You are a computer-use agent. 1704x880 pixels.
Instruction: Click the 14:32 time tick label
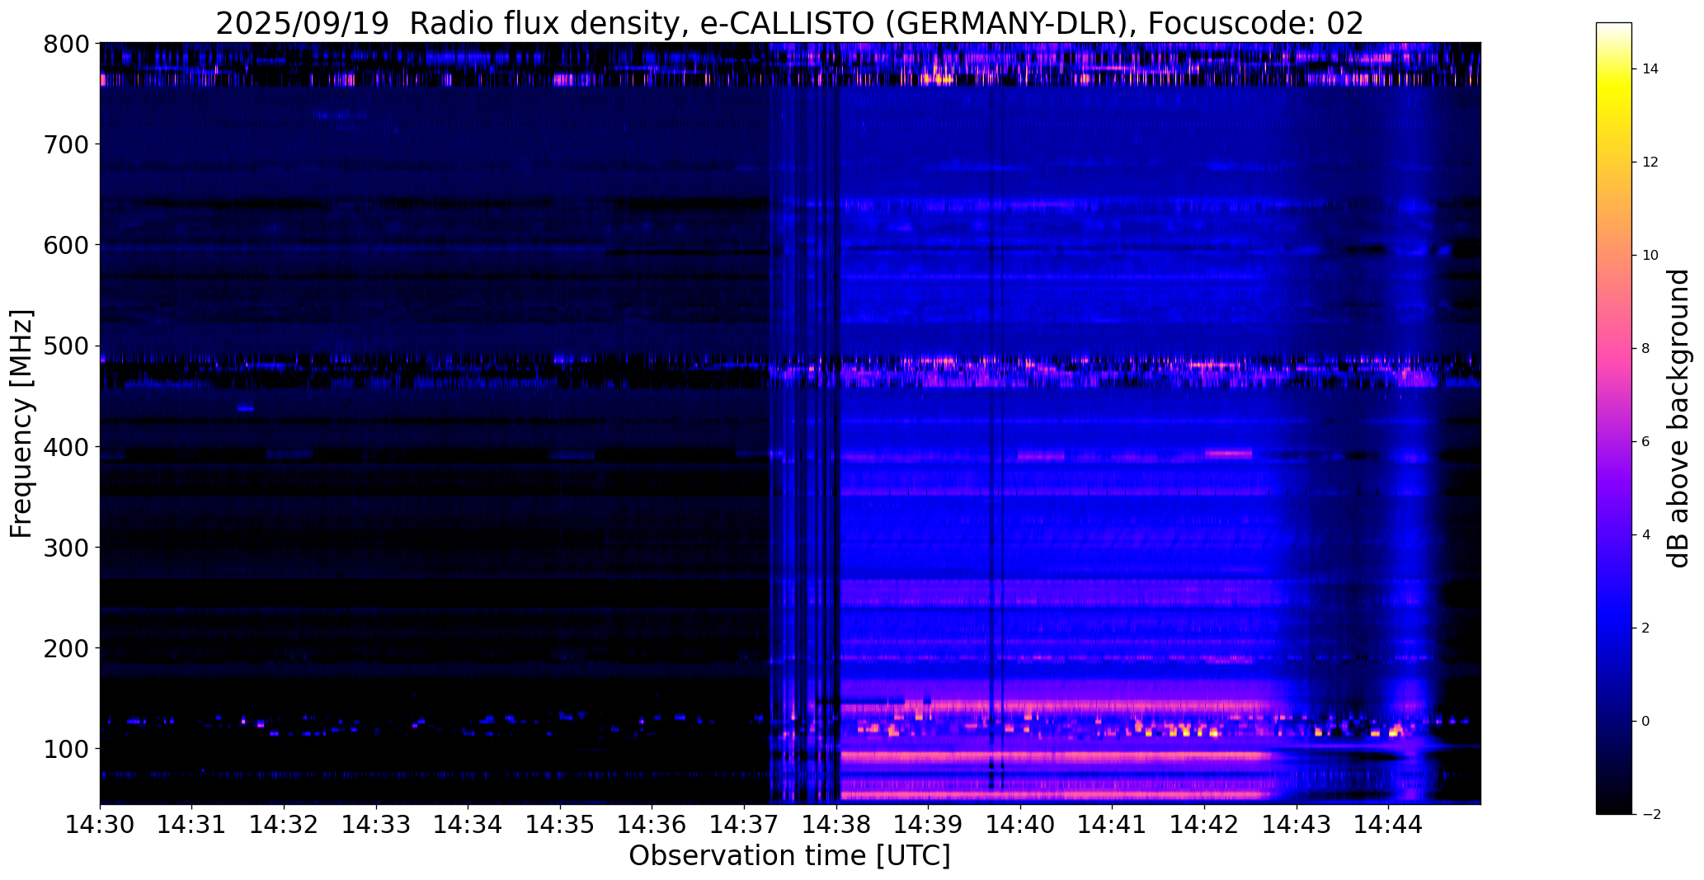point(285,823)
